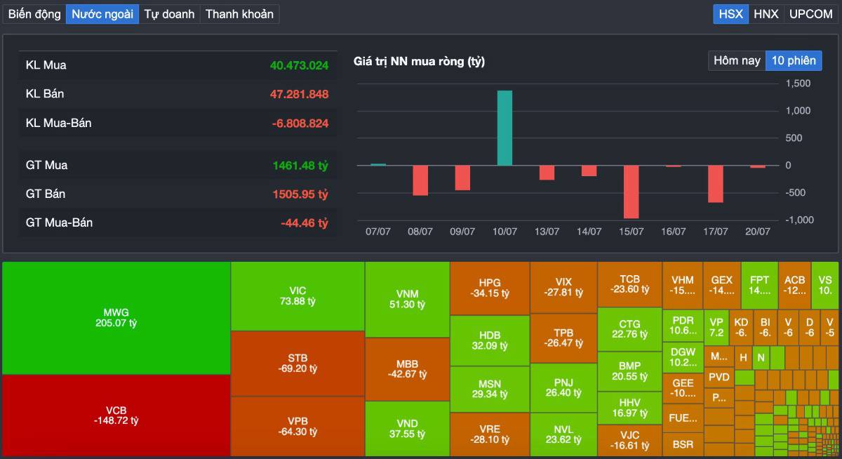Click the MBB -42.67 tỷ tile
842x459 pixels.
pos(407,369)
